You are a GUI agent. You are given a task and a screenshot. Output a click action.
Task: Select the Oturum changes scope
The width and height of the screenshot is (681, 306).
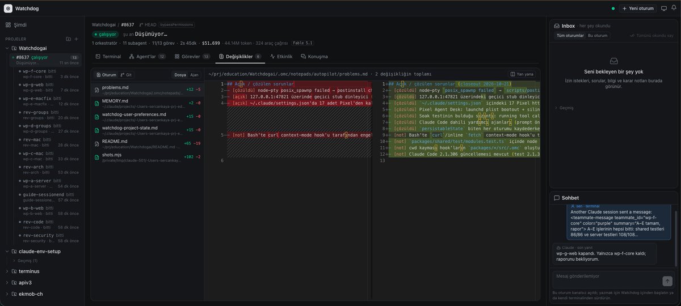[x=106, y=75]
